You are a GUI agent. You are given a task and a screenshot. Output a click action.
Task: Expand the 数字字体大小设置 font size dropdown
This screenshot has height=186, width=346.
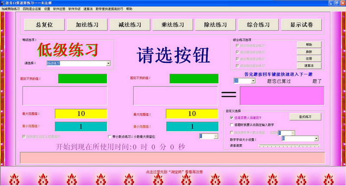click(x=316, y=138)
